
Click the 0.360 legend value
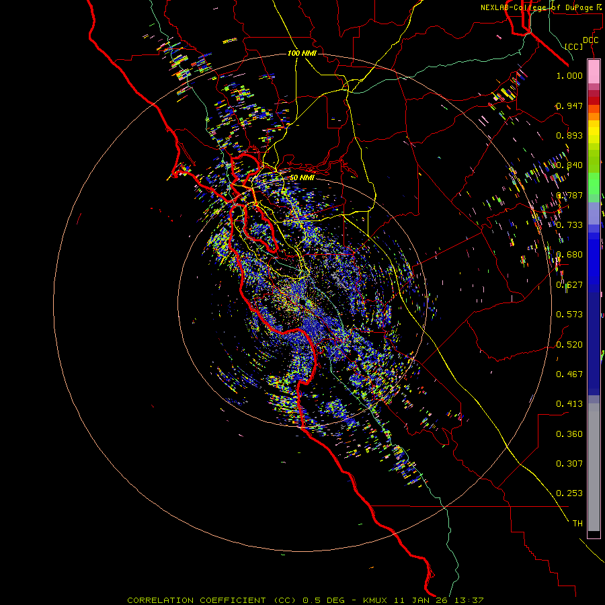coord(569,434)
